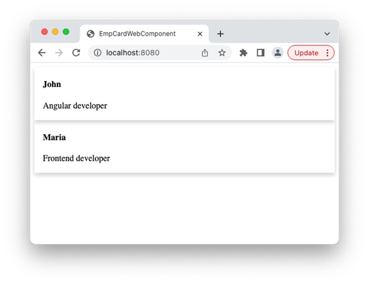
Task: Open the user profile avatar
Action: 277,53
